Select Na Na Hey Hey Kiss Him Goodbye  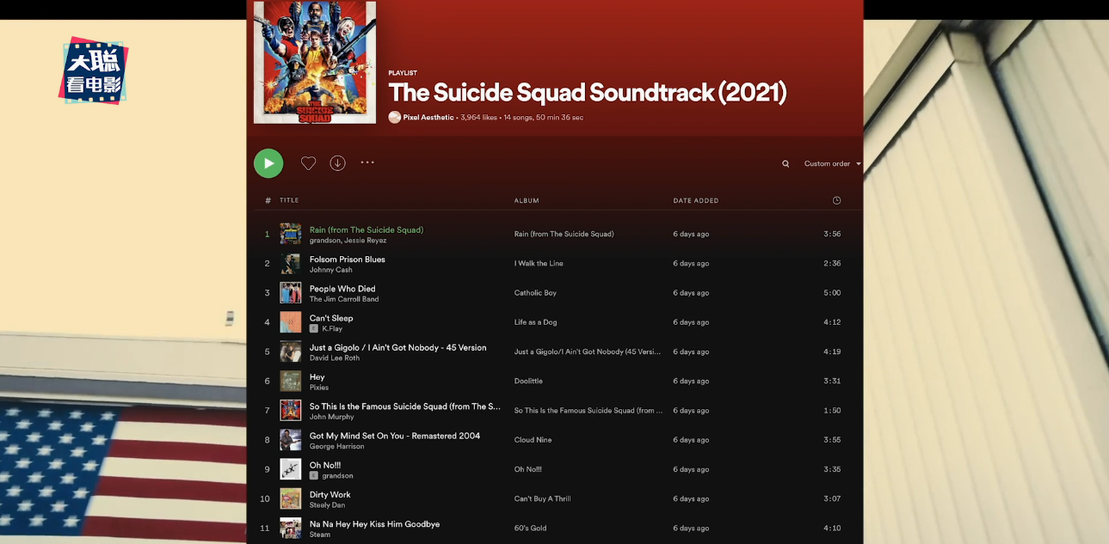pyautogui.click(x=374, y=524)
